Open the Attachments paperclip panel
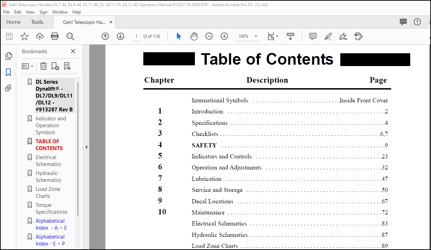The height and width of the screenshot is (250, 431). [9, 88]
